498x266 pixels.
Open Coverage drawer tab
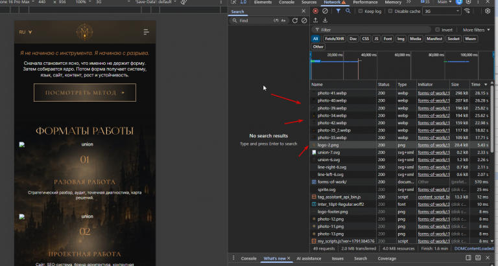click(x=387, y=258)
